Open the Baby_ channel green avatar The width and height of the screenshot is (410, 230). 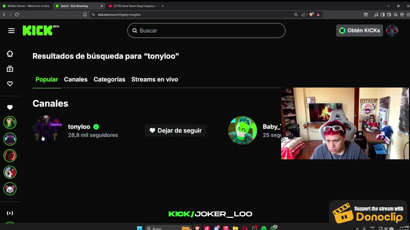click(x=242, y=130)
